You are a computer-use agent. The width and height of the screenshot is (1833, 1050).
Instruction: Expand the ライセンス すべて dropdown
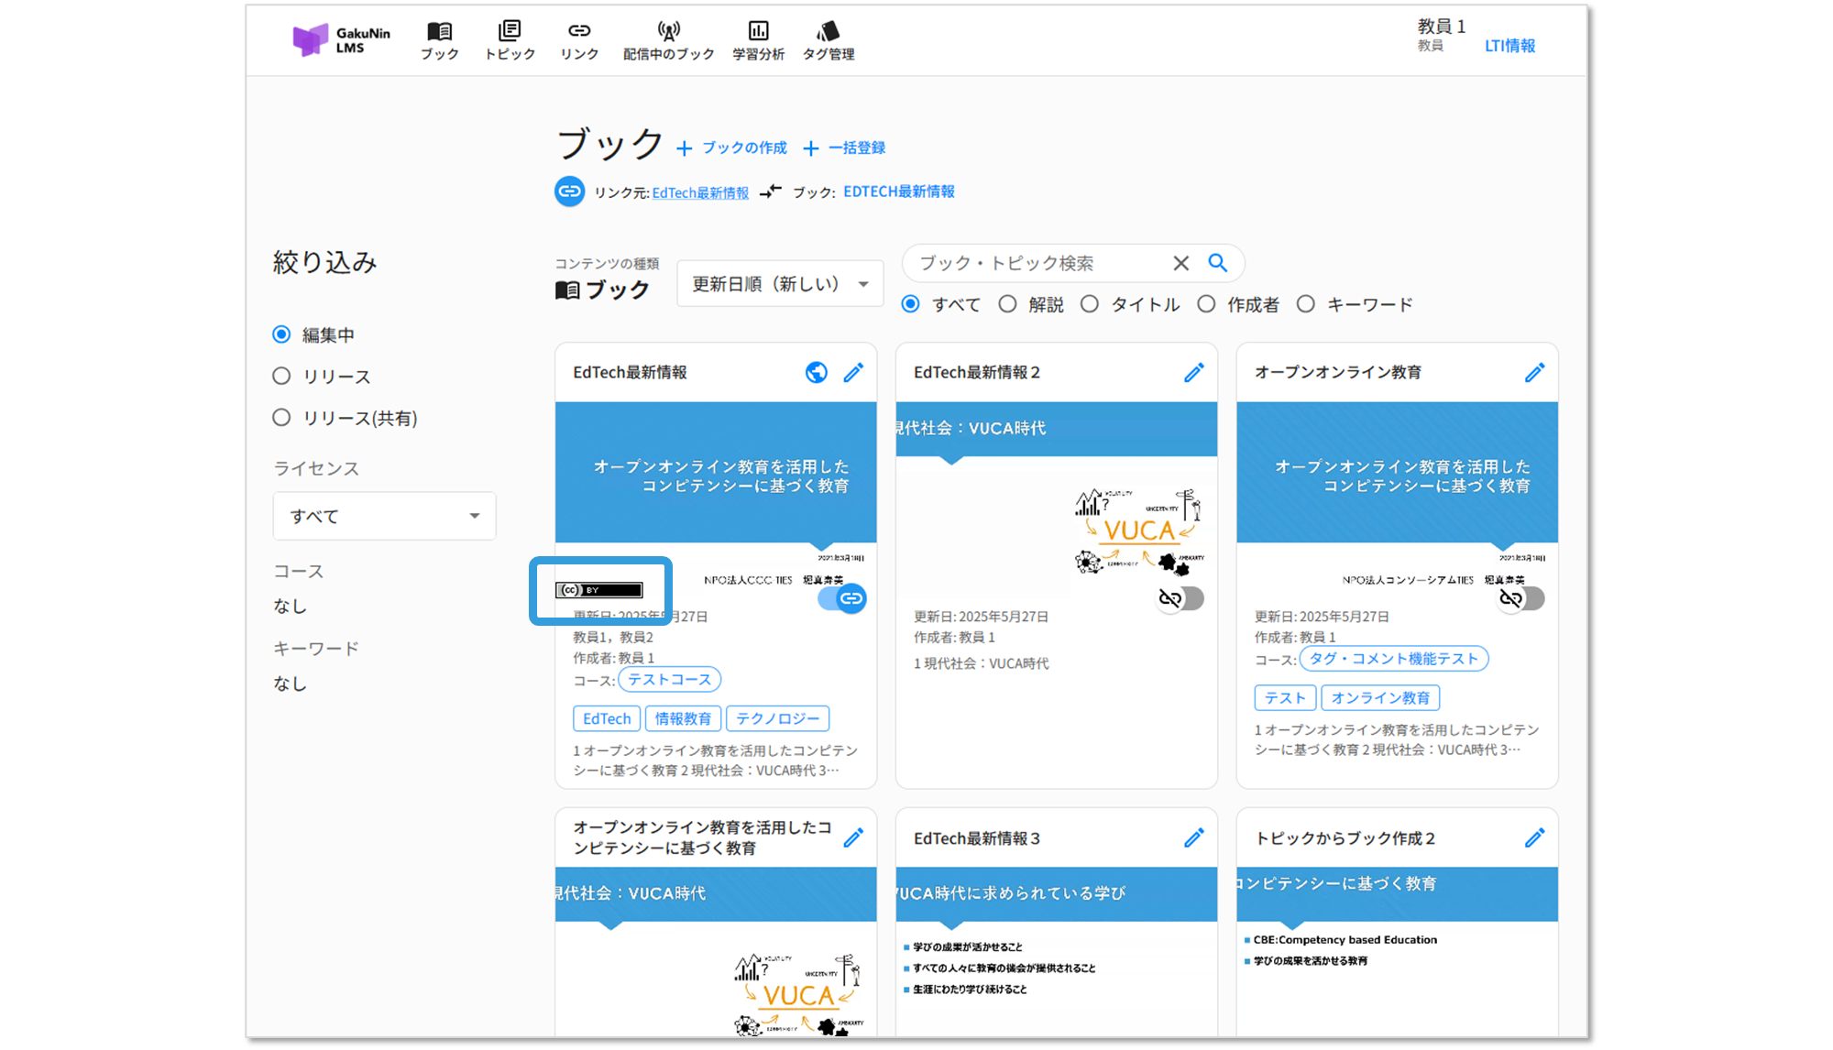point(384,516)
